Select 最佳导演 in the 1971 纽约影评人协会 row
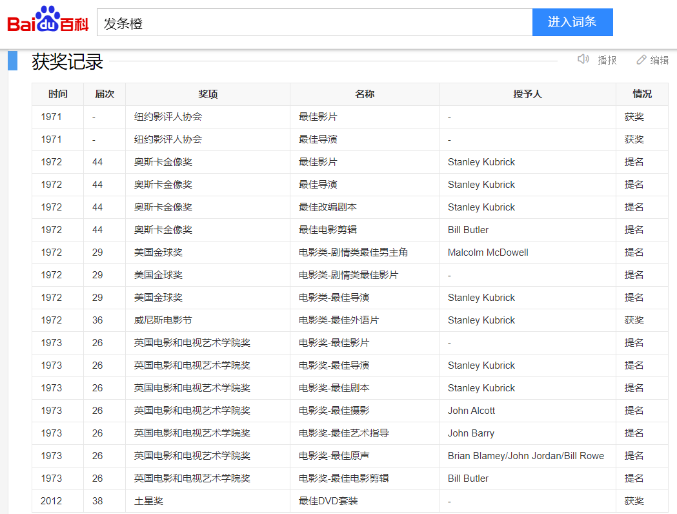677x514 pixels. pyautogui.click(x=318, y=139)
